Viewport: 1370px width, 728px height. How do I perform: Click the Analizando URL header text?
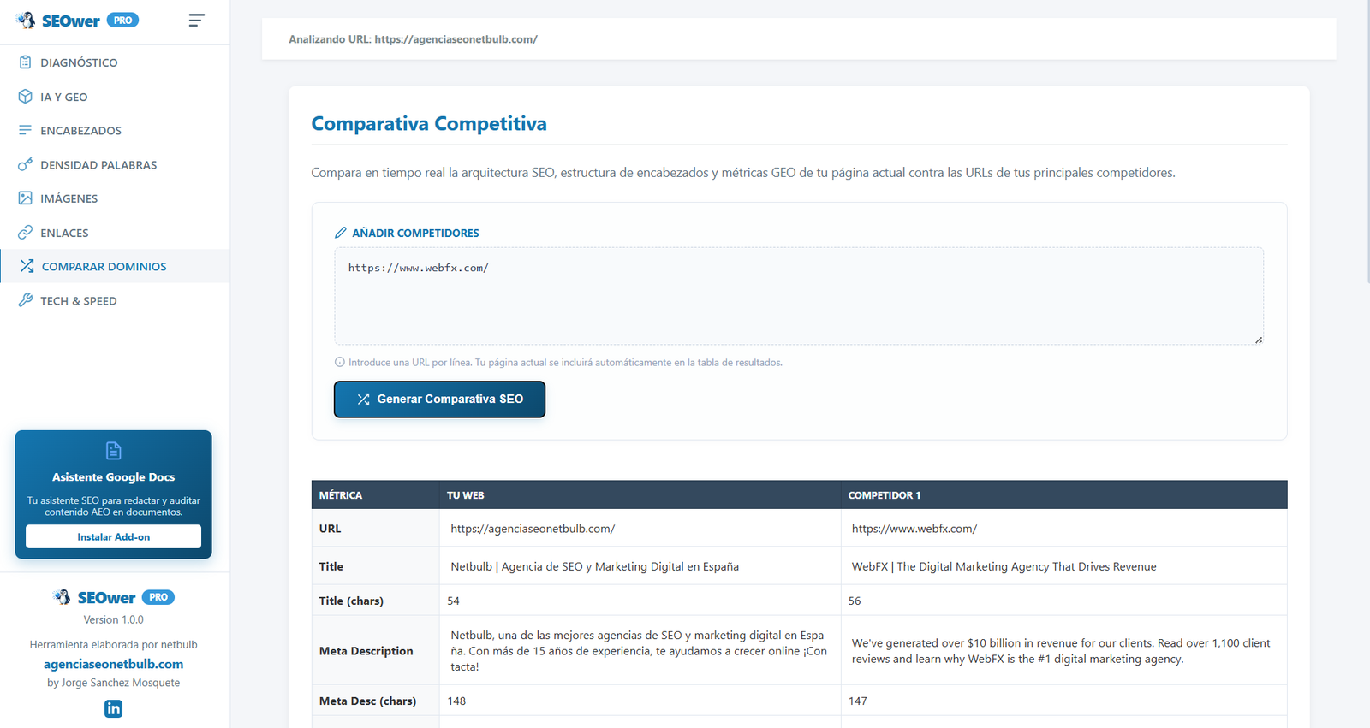point(413,39)
